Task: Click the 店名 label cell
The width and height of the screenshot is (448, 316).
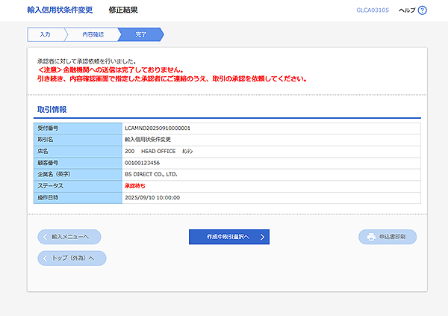Action: click(78, 152)
